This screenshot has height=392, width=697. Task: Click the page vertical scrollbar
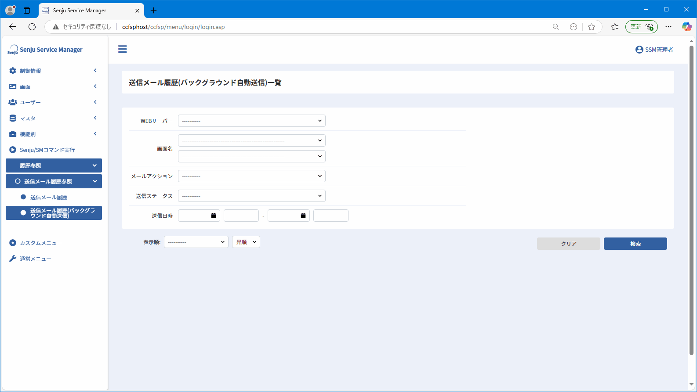[691, 200]
